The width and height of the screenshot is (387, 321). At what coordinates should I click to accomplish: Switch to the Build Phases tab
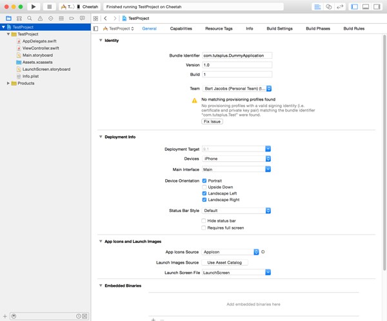(318, 28)
